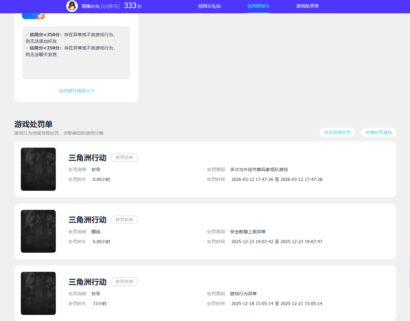410x321 pixels.
Task: Open 如何提升信用分 link
Action: coord(76,91)
